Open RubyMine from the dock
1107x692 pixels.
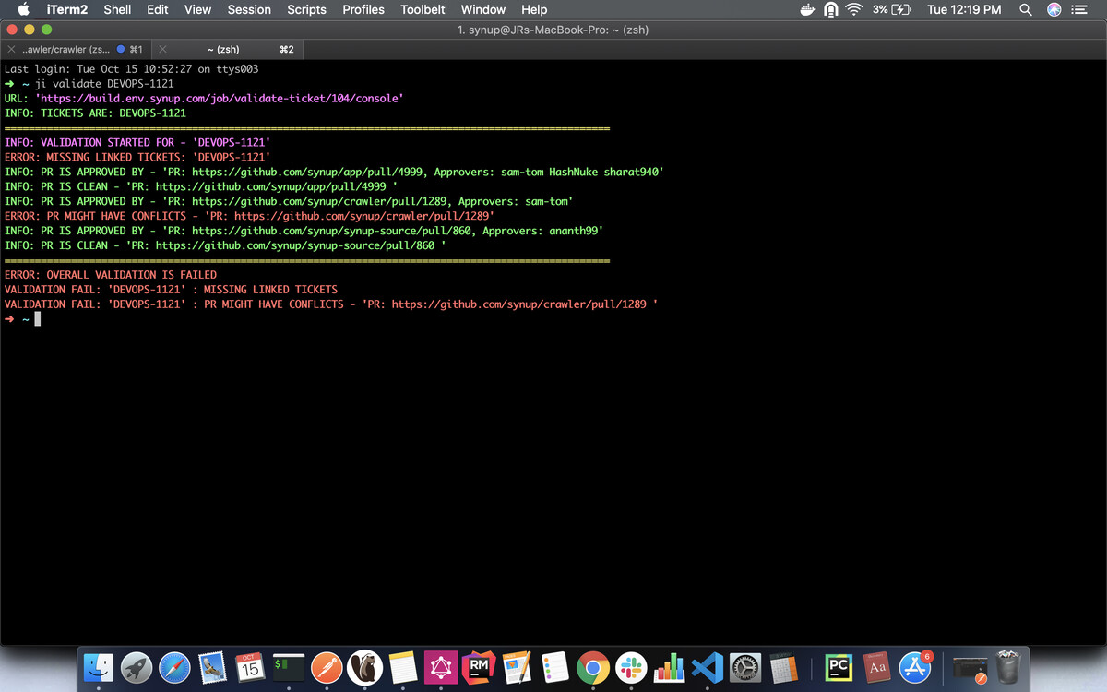(479, 666)
